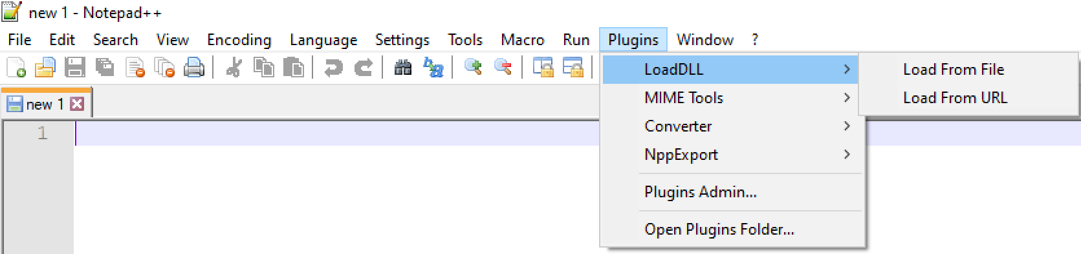The image size is (1081, 254).
Task: Open the Search menu
Action: [x=115, y=40]
